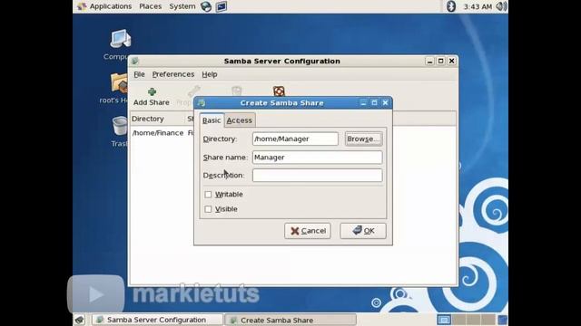Enable the Visible checkbox
The height and width of the screenshot is (326, 581).
pos(208,209)
